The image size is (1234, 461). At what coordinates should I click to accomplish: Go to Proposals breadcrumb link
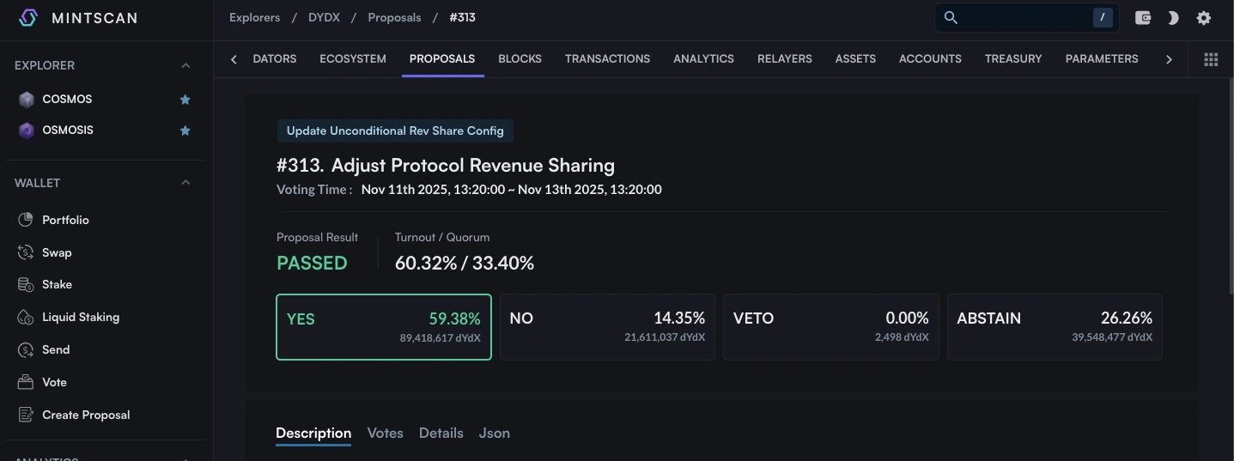pyautogui.click(x=394, y=17)
